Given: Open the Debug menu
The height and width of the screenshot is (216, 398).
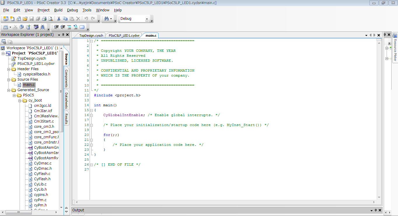Looking at the screenshot, I should coord(72,10).
